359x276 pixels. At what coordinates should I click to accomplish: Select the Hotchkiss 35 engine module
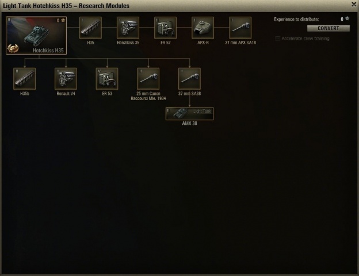pyautogui.click(x=128, y=28)
